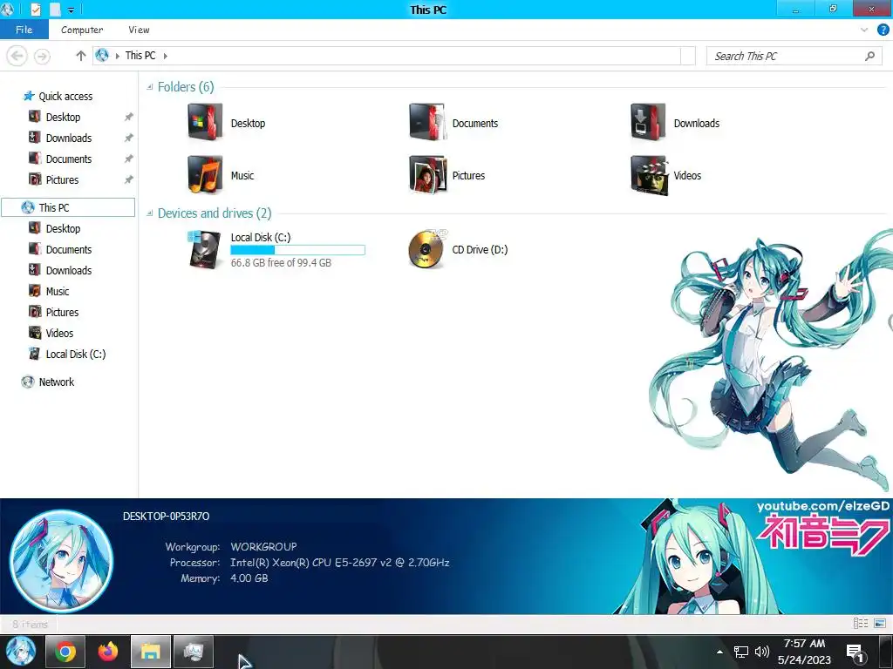Click the arrow after This PC in address bar
Image resolution: width=893 pixels, height=669 pixels.
pyautogui.click(x=165, y=56)
